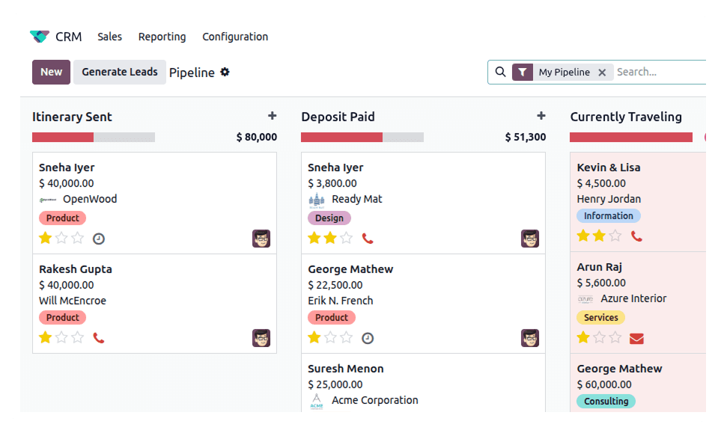The image size is (721, 436).
Task: Open the Suresh Menon opportunity card
Action: (423, 383)
